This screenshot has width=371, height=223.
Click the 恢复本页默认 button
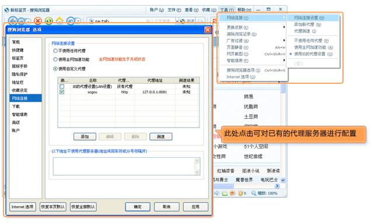[53, 207]
